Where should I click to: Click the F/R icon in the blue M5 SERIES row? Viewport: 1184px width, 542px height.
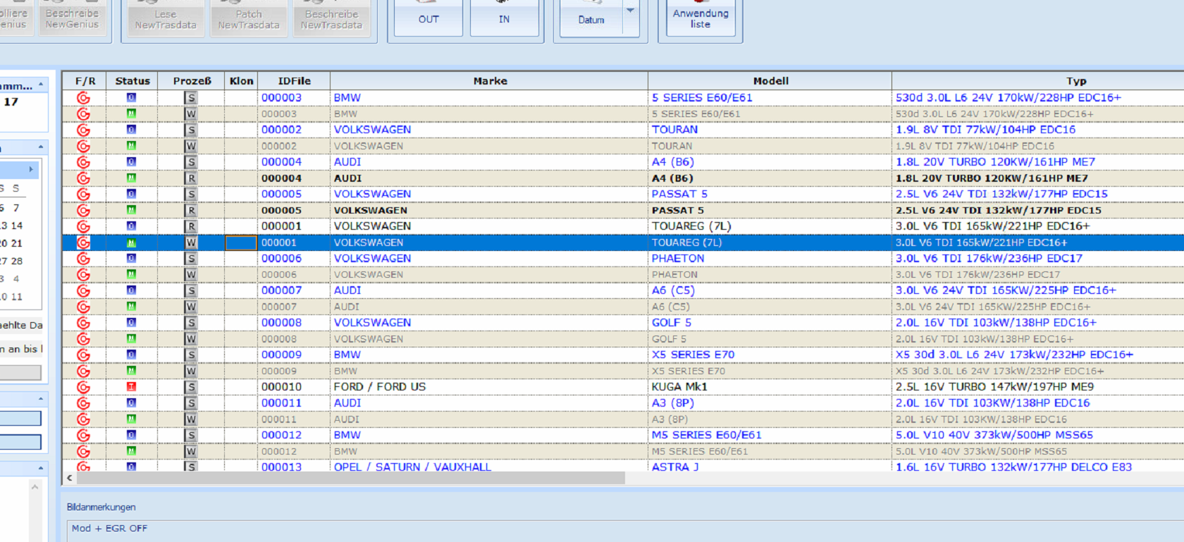click(83, 436)
